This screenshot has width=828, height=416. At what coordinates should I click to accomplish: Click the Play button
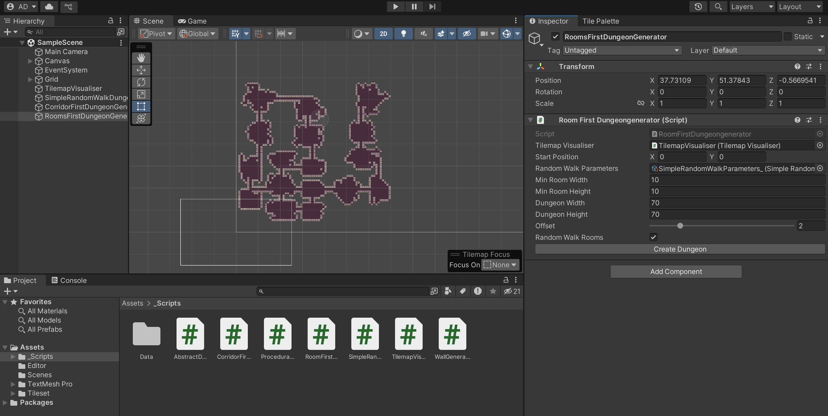(x=395, y=7)
